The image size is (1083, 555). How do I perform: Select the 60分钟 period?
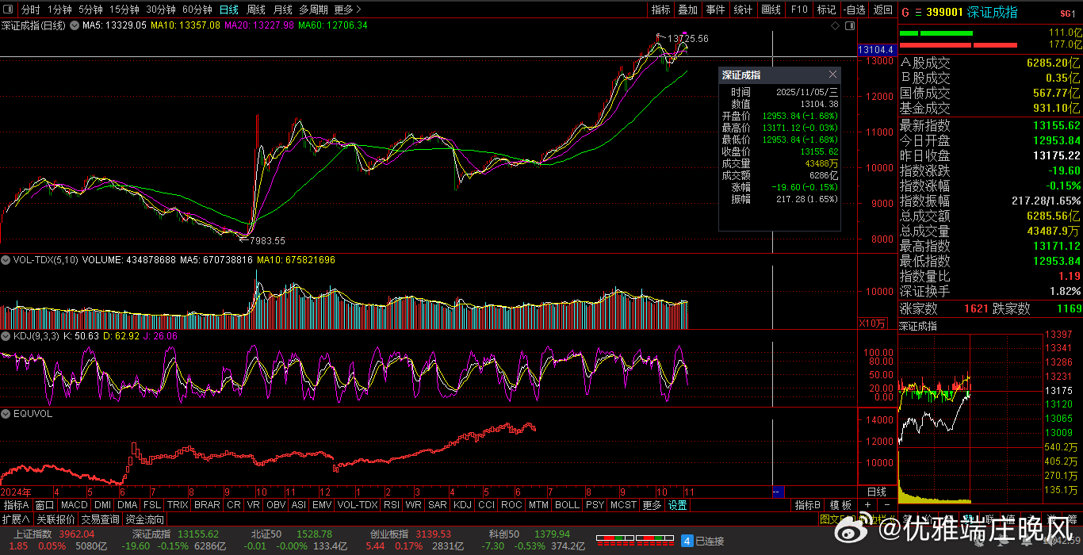point(197,10)
